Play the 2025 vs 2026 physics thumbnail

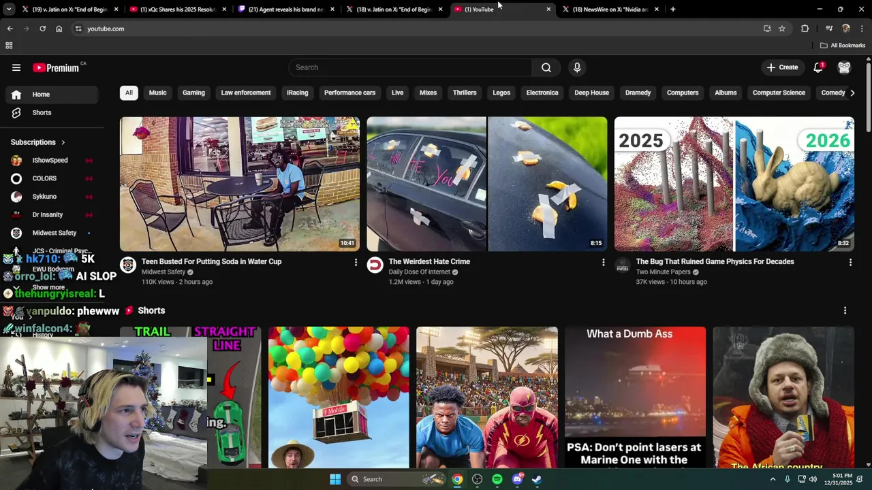click(734, 184)
